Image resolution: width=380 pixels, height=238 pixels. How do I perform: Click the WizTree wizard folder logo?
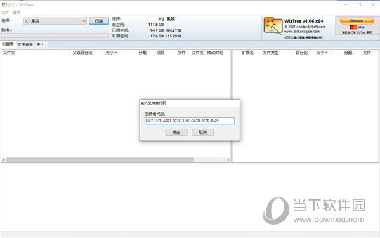pos(273,25)
